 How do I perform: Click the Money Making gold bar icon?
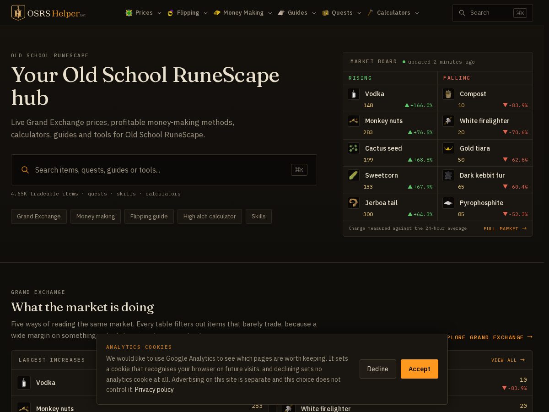[x=217, y=13]
